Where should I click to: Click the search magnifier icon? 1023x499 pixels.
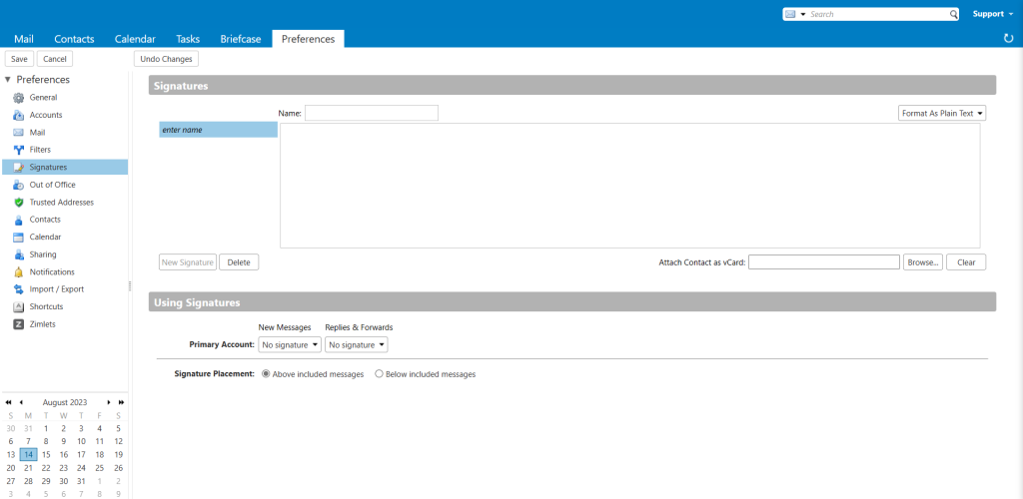tap(953, 14)
